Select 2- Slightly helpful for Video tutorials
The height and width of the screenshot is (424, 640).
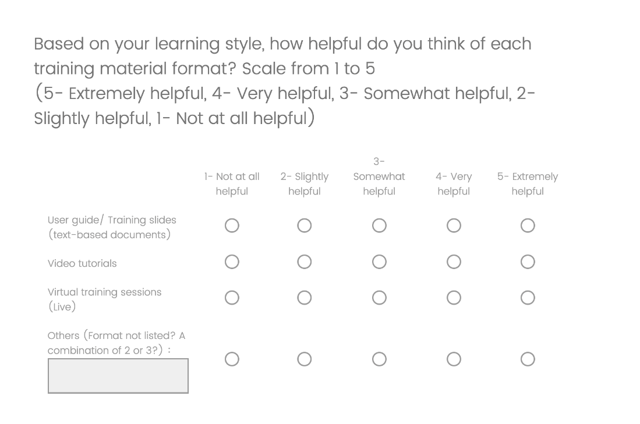coord(304,262)
